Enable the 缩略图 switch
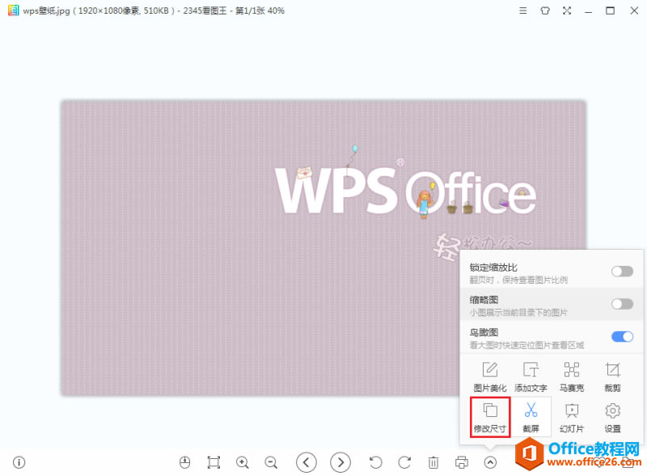Screen dimensions: 647x476 622,304
